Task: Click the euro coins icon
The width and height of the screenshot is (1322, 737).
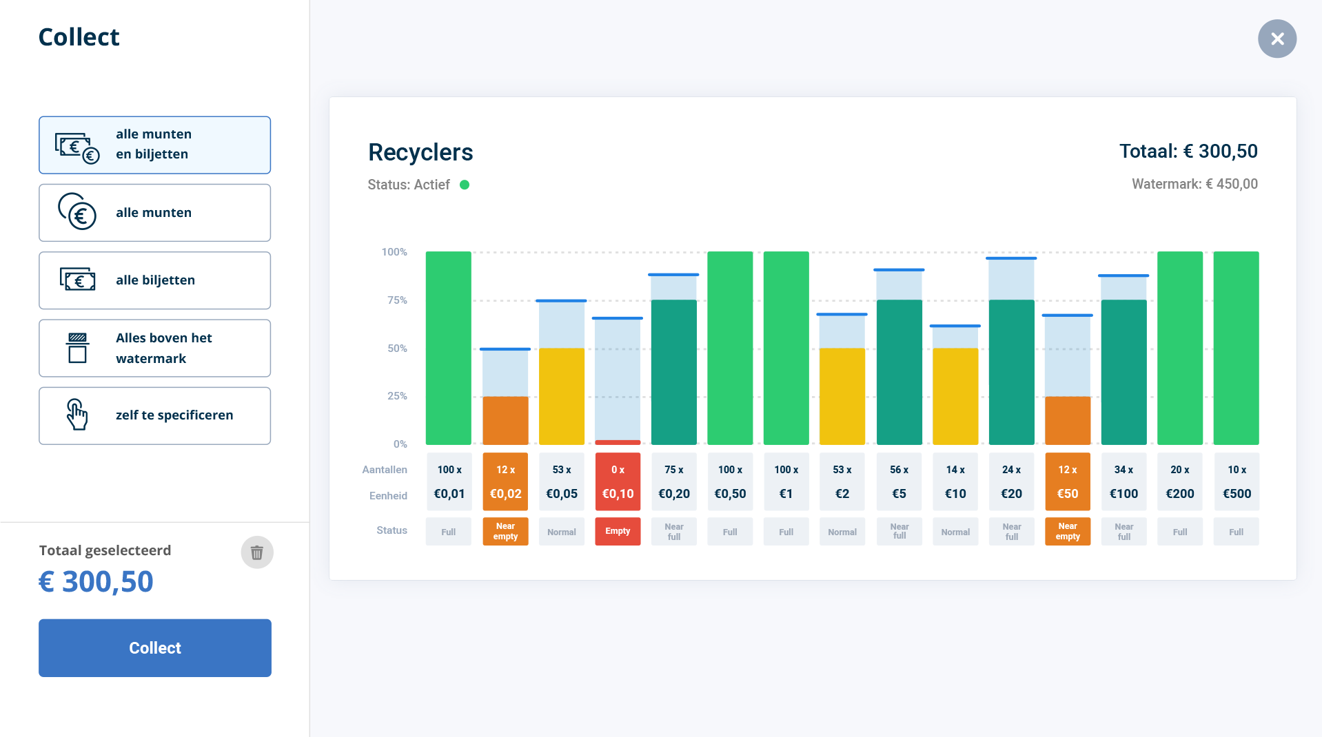Action: (77, 212)
